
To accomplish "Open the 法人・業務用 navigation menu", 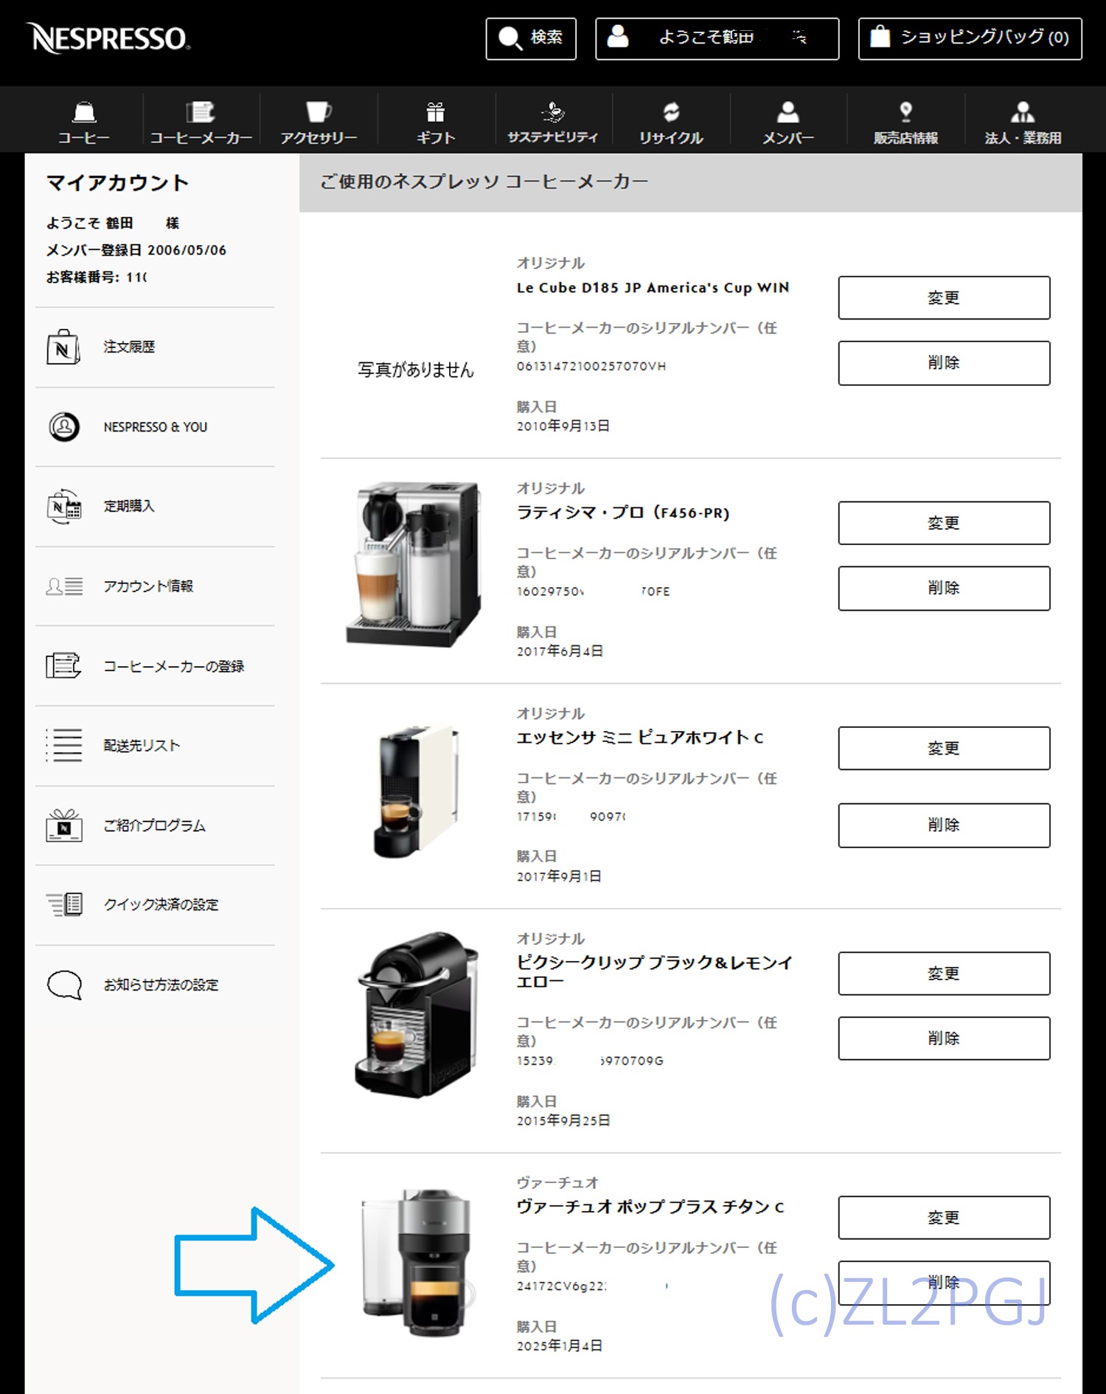I will tap(1023, 122).
